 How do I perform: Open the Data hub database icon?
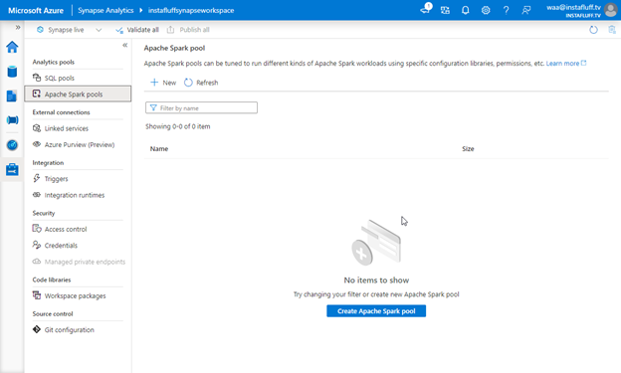point(12,72)
